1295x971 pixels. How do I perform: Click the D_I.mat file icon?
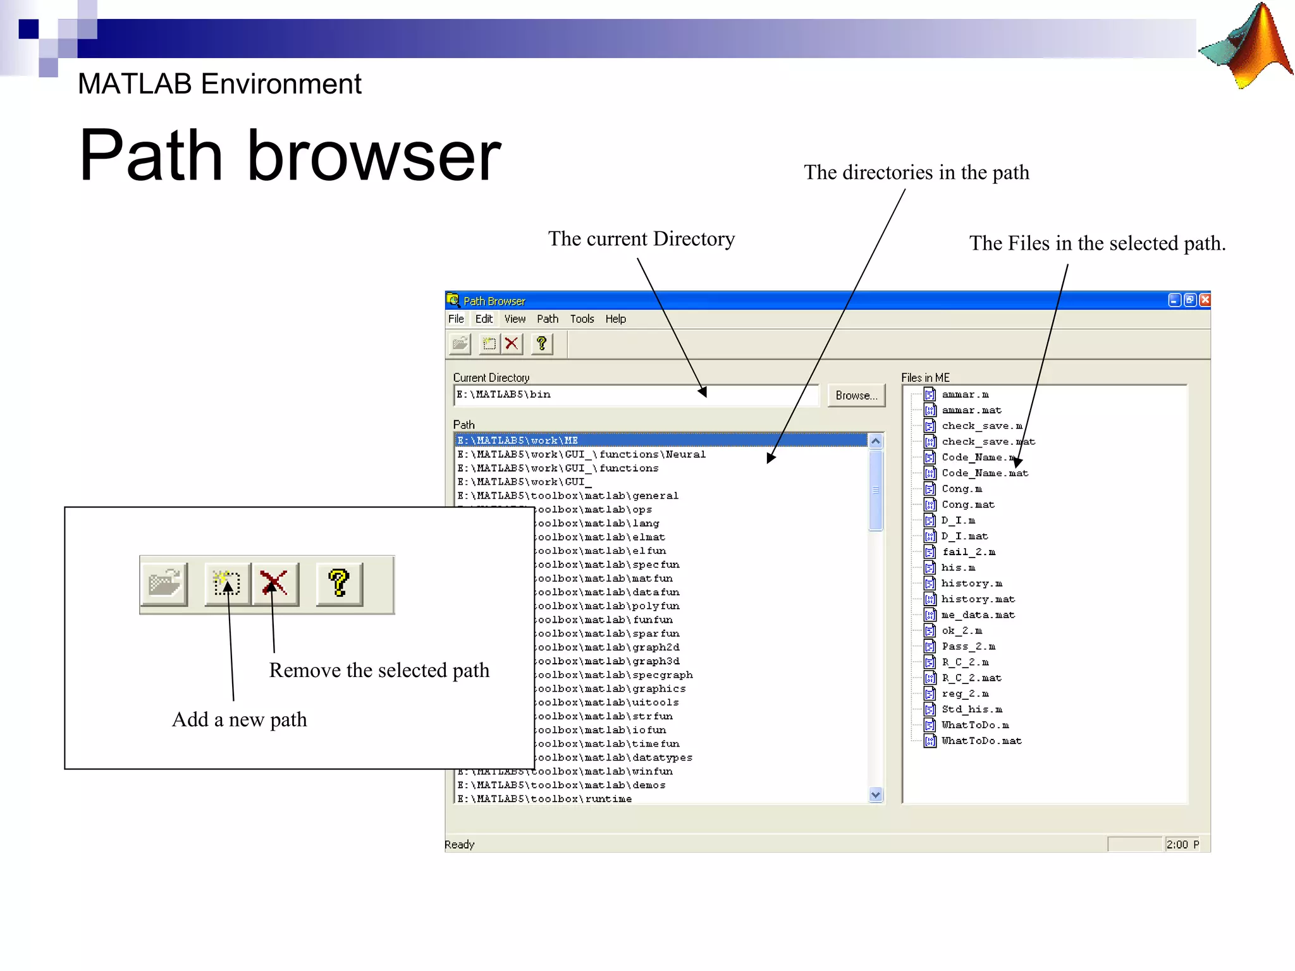pyautogui.click(x=930, y=536)
